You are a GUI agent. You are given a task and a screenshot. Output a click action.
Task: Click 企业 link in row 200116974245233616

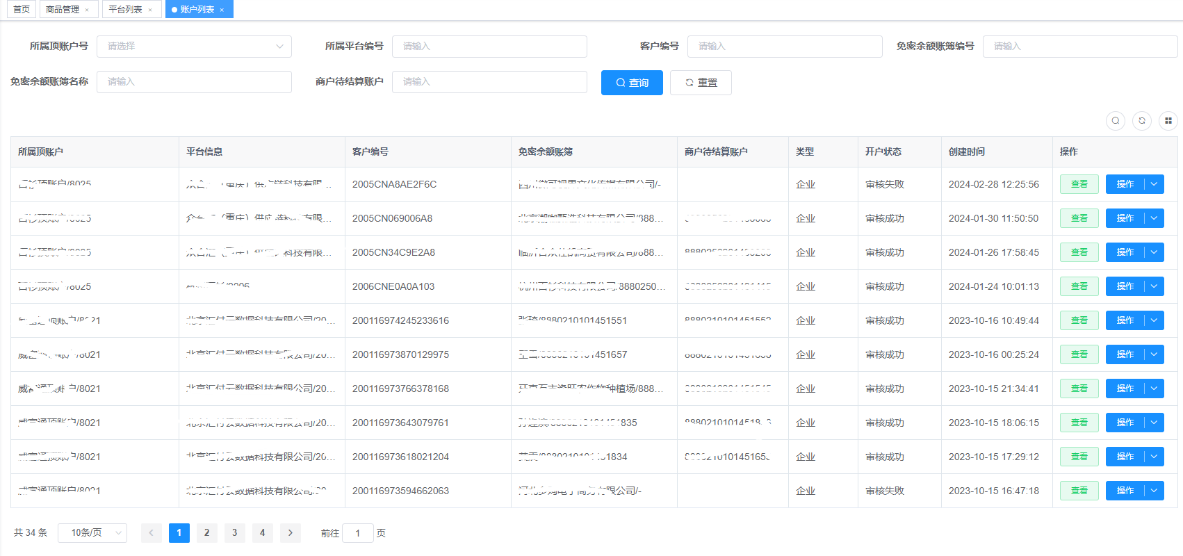[806, 320]
